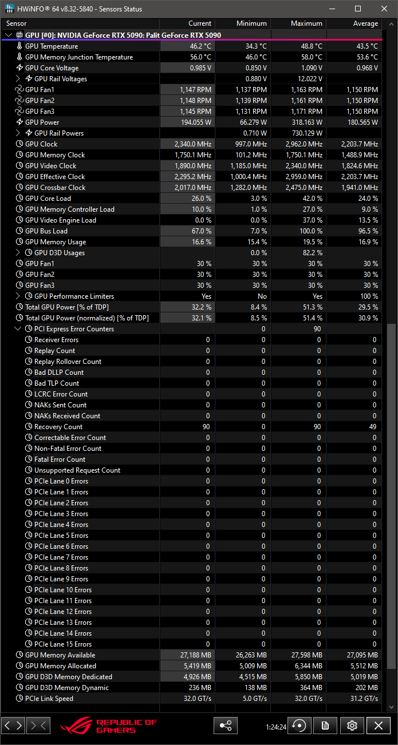Click the Average column header
The image size is (398, 745).
pyautogui.click(x=354, y=23)
